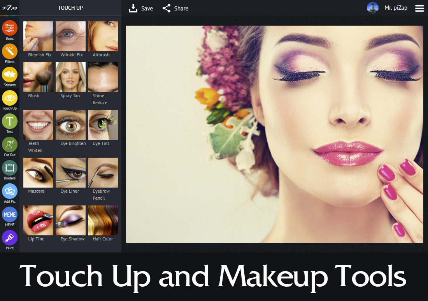The height and width of the screenshot is (301, 428).
Task: Click the Mr. piZap profile avatar
Action: point(373,8)
